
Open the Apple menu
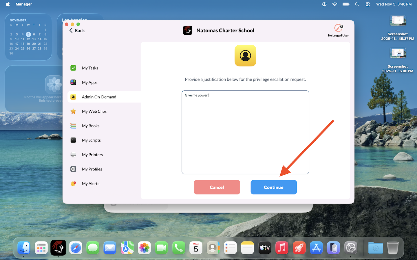(x=8, y=4)
